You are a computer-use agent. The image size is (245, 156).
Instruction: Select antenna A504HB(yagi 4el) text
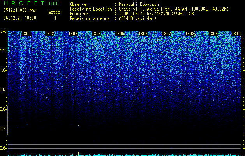click(x=137, y=18)
